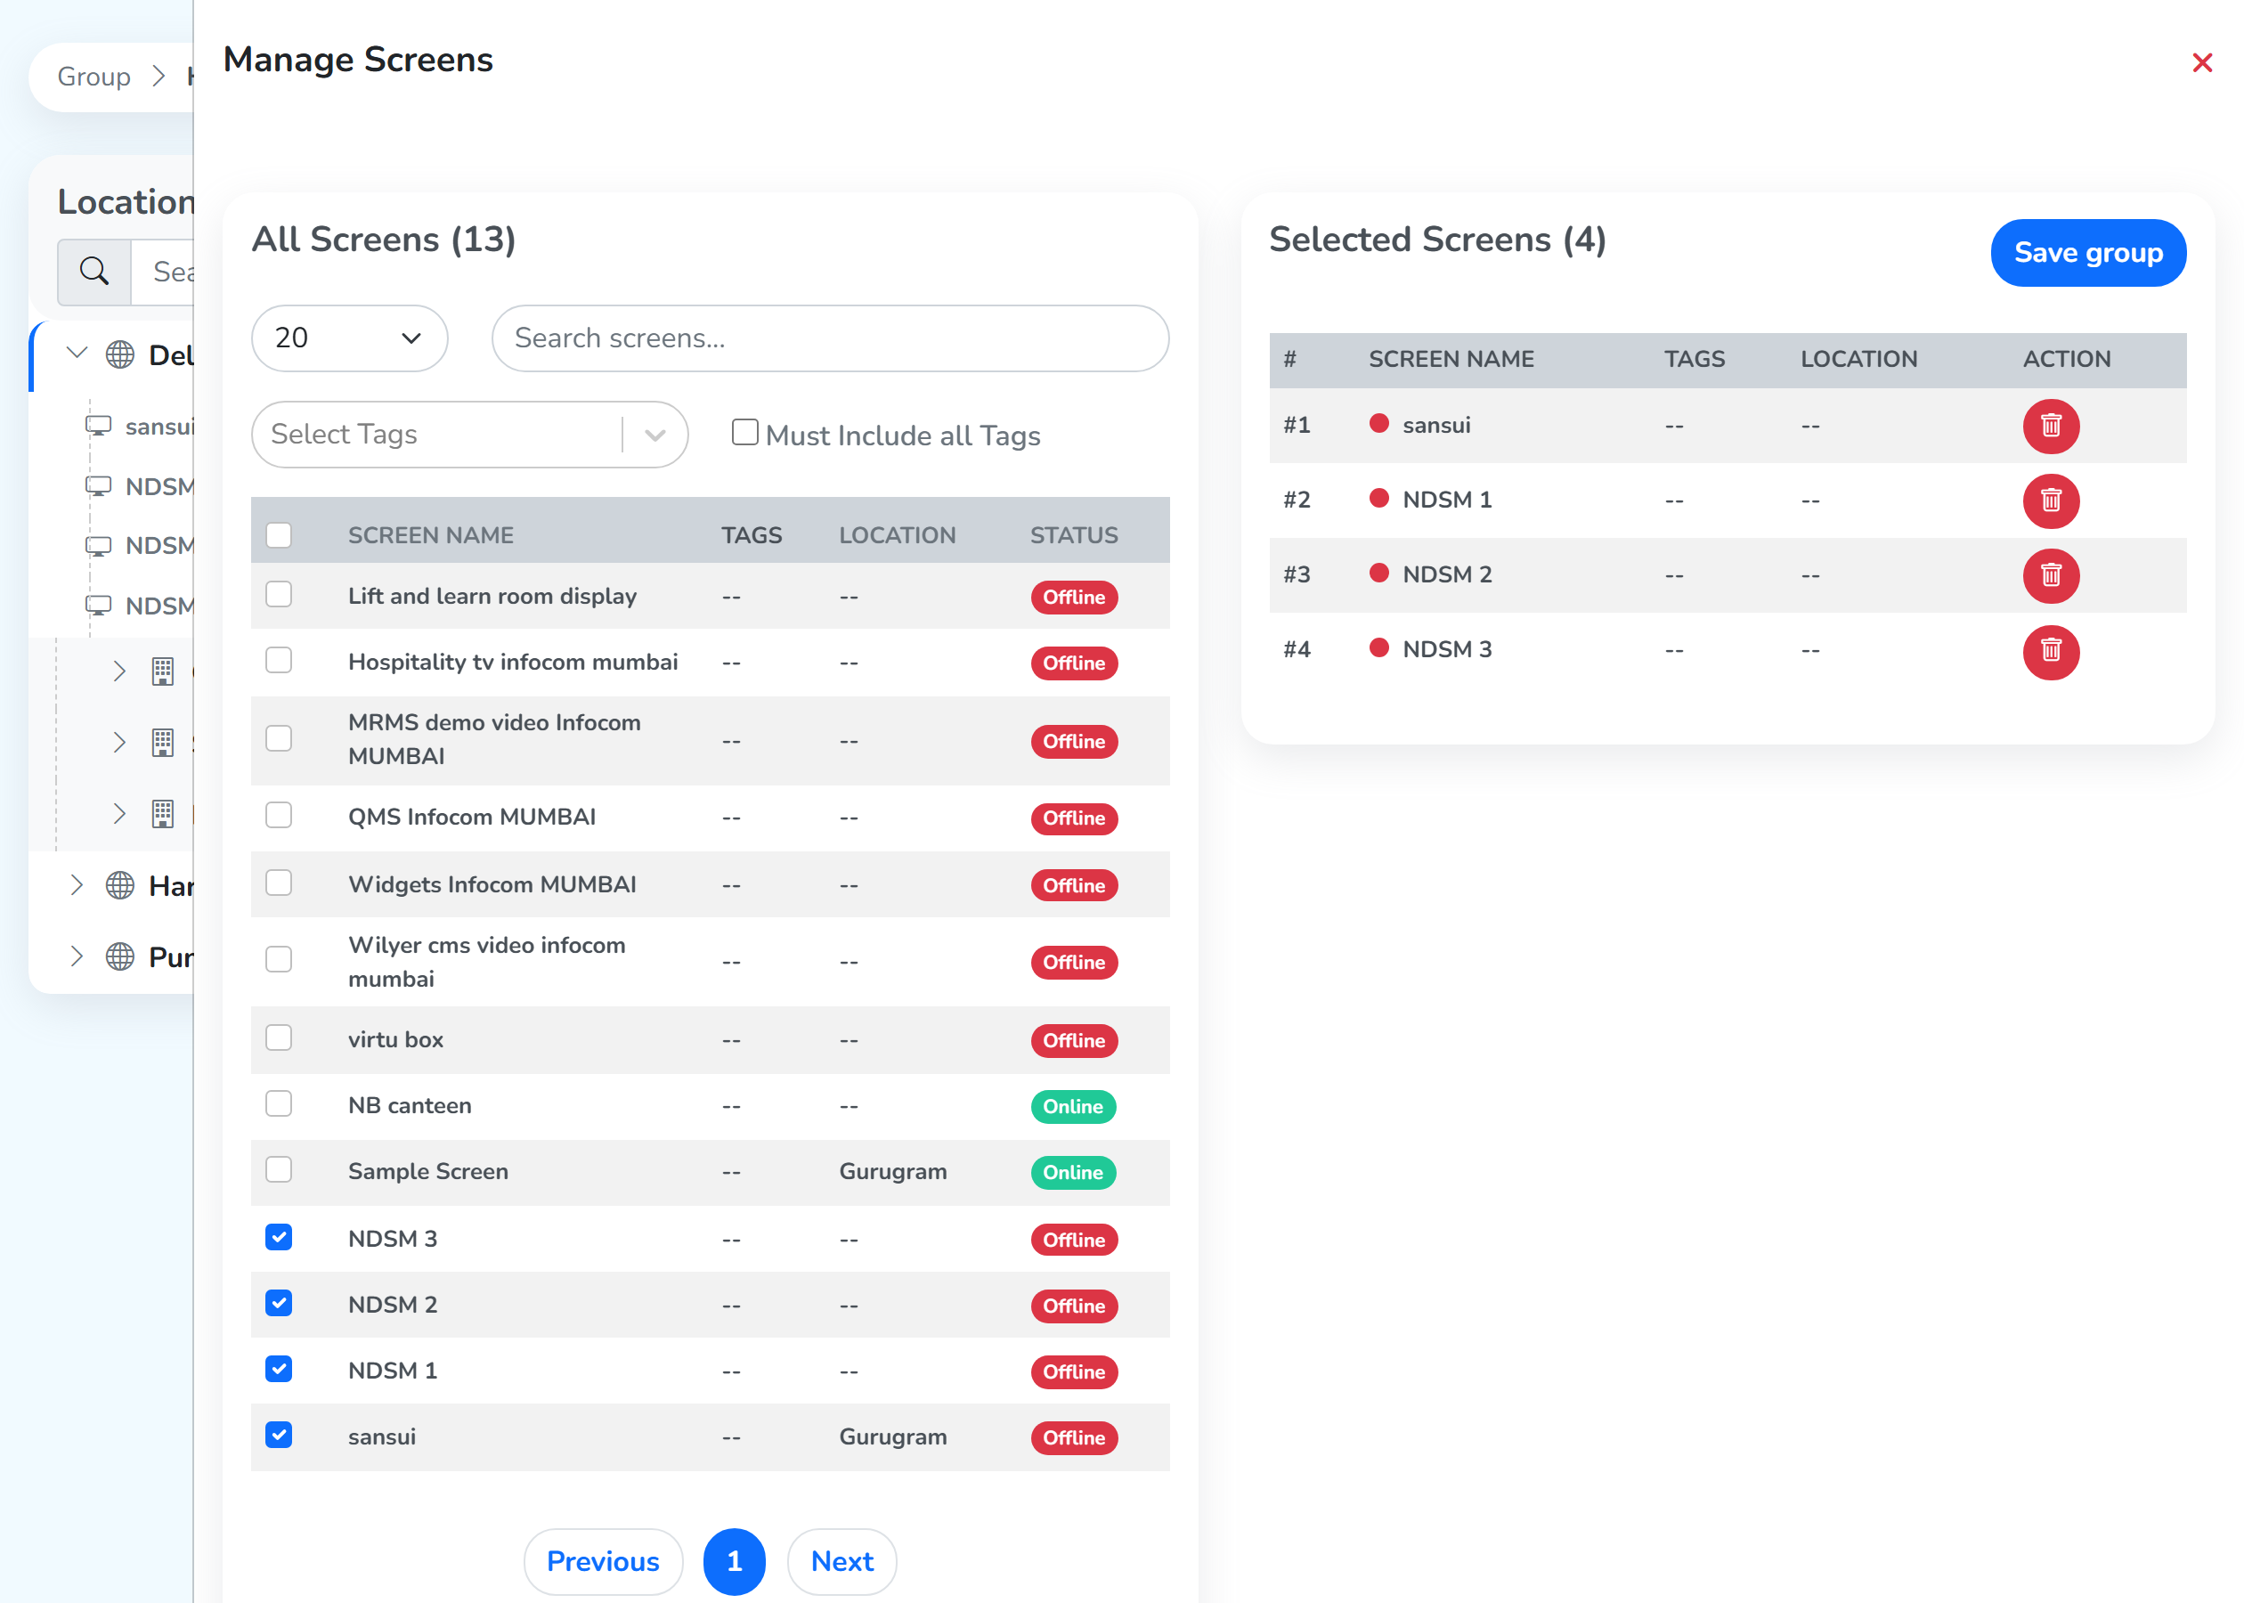
Task: Enable Must Include all Tags
Action: (745, 432)
